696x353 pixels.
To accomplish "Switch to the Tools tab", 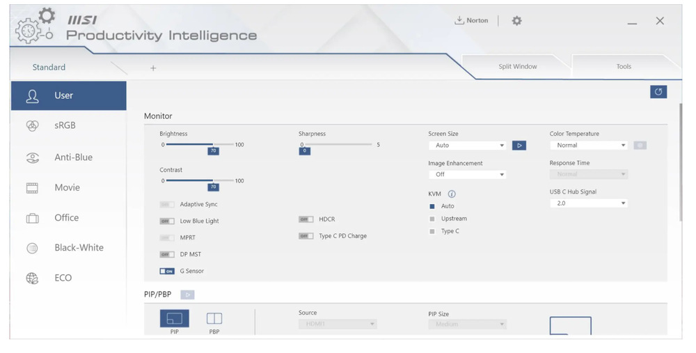I will tap(624, 67).
